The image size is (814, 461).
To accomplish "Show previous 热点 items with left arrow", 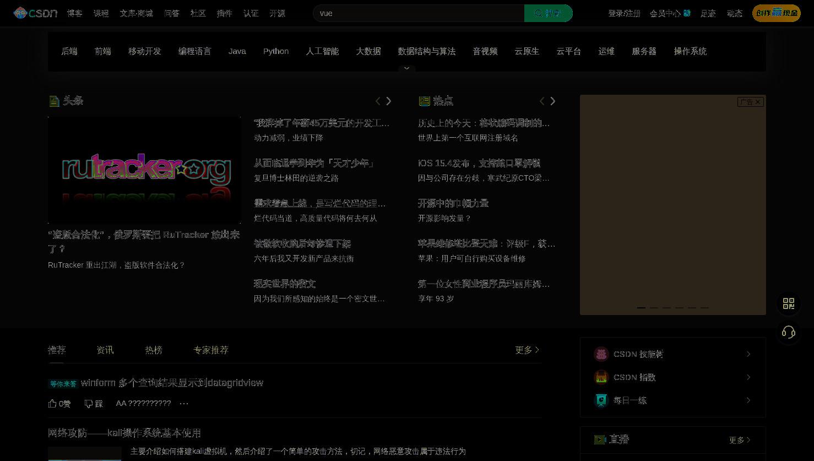I will [x=542, y=101].
